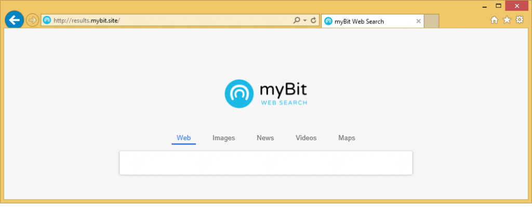
Task: Open Favorites with the star icon
Action: pos(507,20)
